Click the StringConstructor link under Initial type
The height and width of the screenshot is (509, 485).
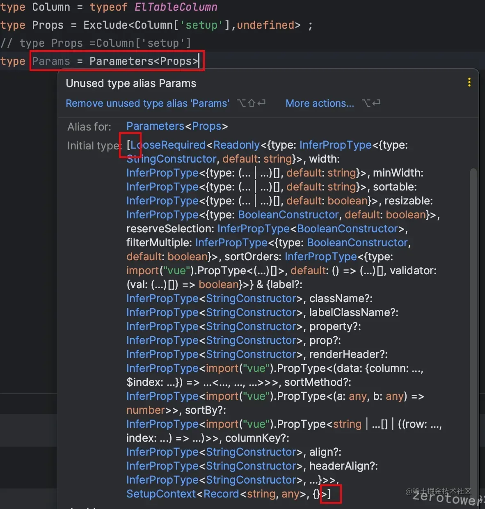click(172, 159)
